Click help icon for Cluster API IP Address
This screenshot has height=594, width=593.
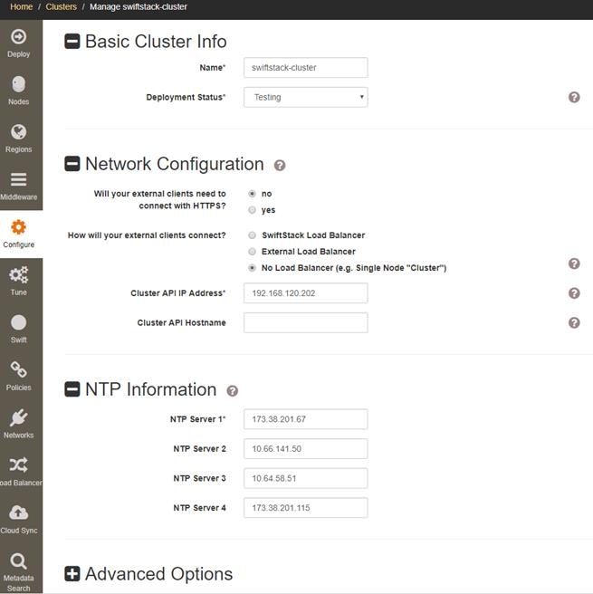click(574, 292)
